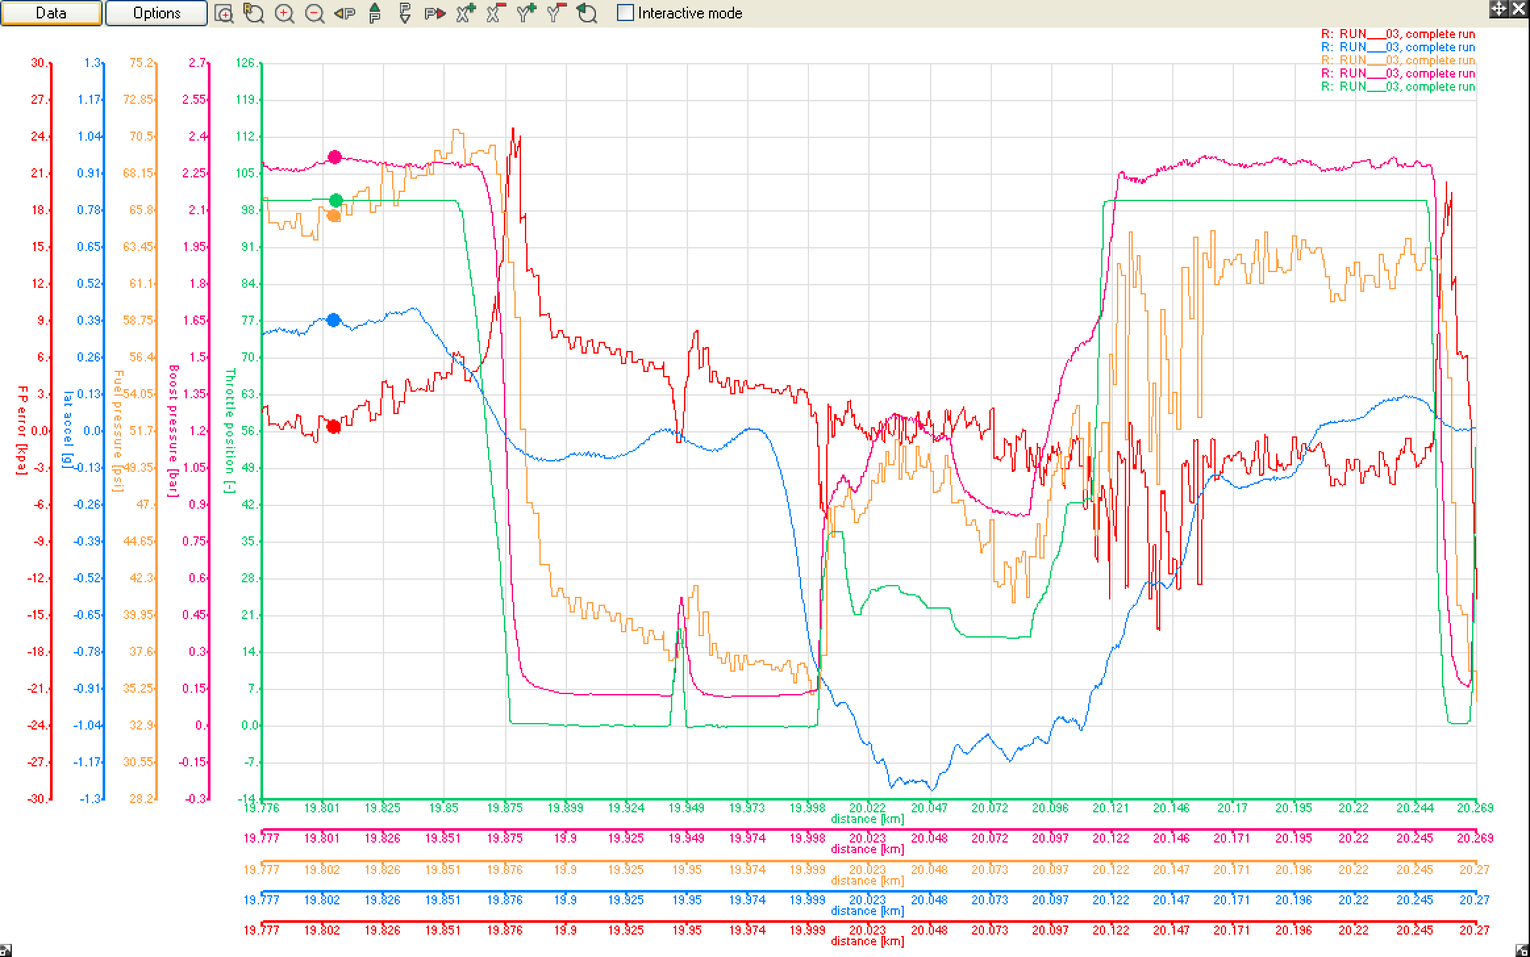Click the blue lat accel cursor marker
The height and width of the screenshot is (957, 1530).
[333, 320]
